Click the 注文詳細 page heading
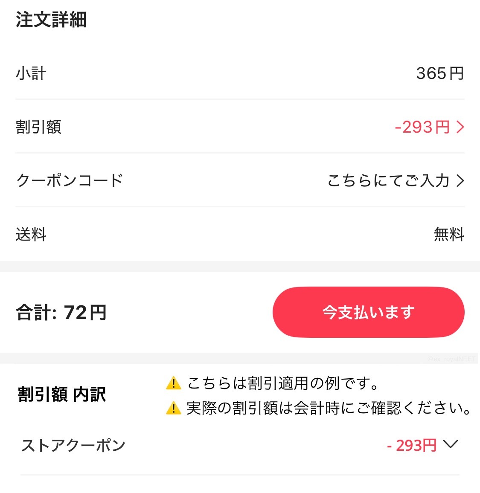The width and height of the screenshot is (480, 493). [x=51, y=20]
